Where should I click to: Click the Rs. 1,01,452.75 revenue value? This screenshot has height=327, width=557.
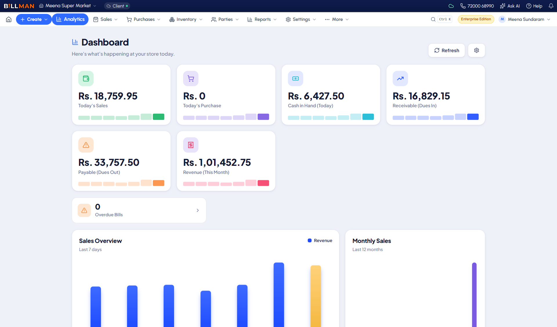pyautogui.click(x=217, y=163)
